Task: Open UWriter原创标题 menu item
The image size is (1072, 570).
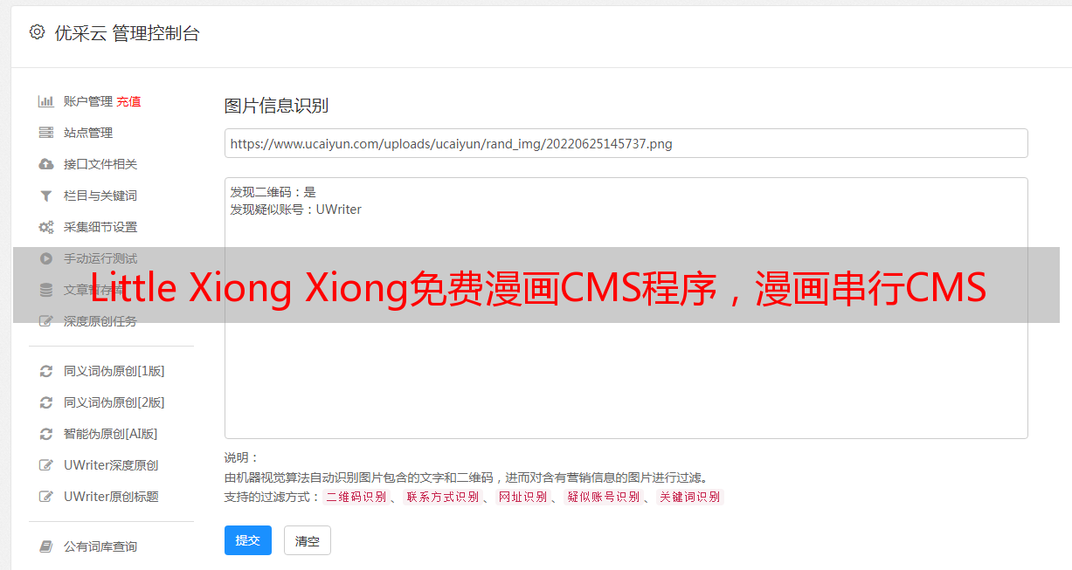Action: pos(111,497)
